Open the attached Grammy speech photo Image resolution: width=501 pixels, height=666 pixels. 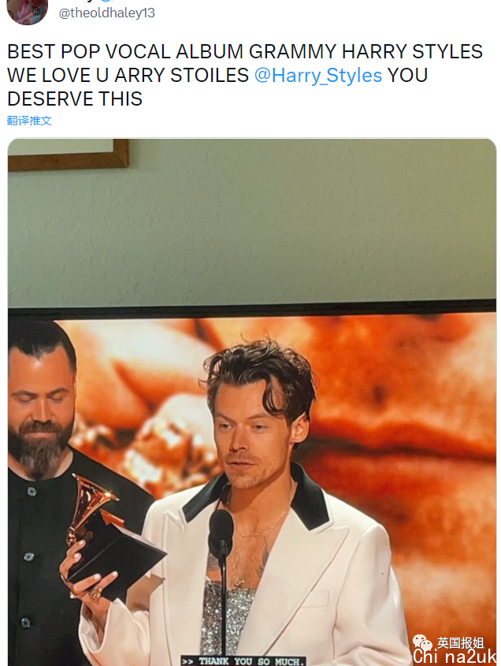(x=252, y=402)
